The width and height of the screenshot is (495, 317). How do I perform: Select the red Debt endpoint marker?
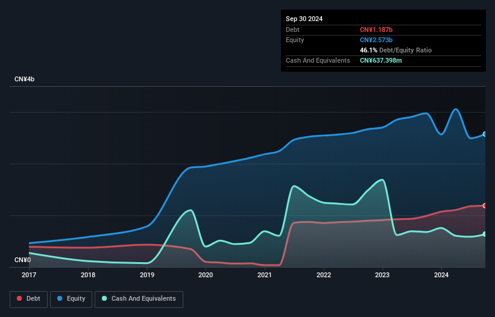click(x=485, y=206)
